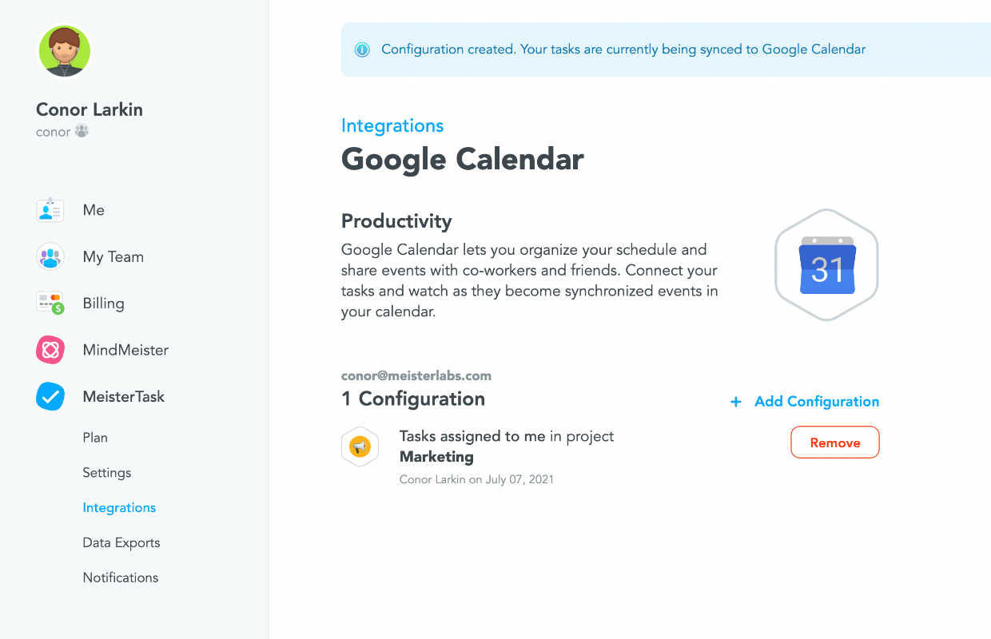Click the group icon beside the conor username
The width and height of the screenshot is (991, 639).
coord(82,131)
